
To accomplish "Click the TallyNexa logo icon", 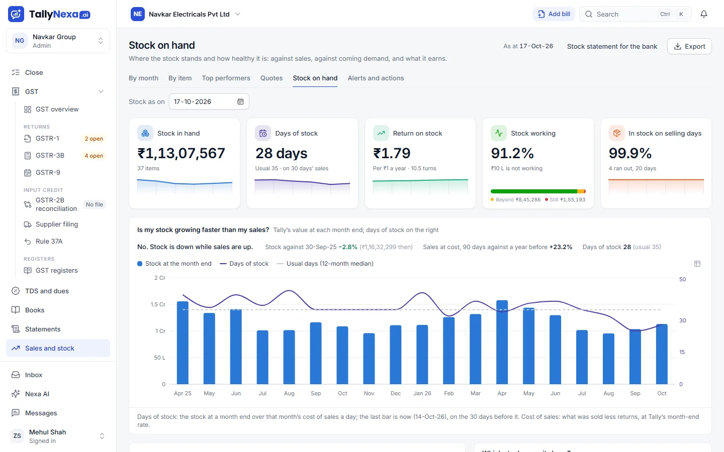I will [x=16, y=14].
